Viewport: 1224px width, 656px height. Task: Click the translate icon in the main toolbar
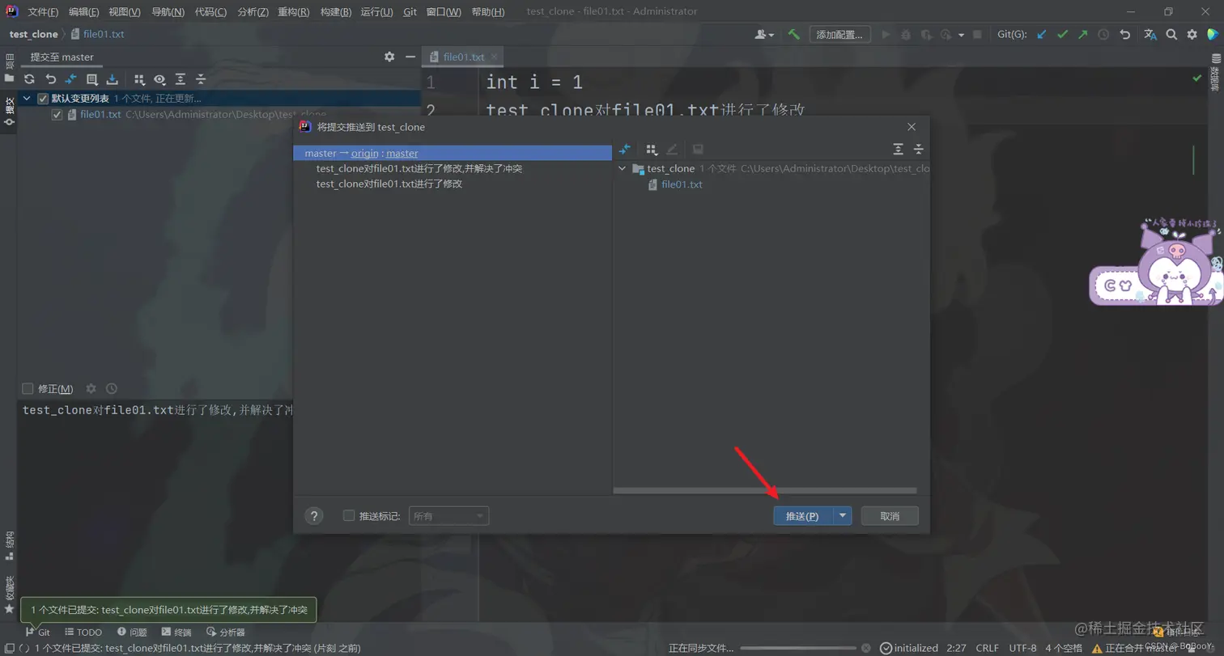[1150, 34]
